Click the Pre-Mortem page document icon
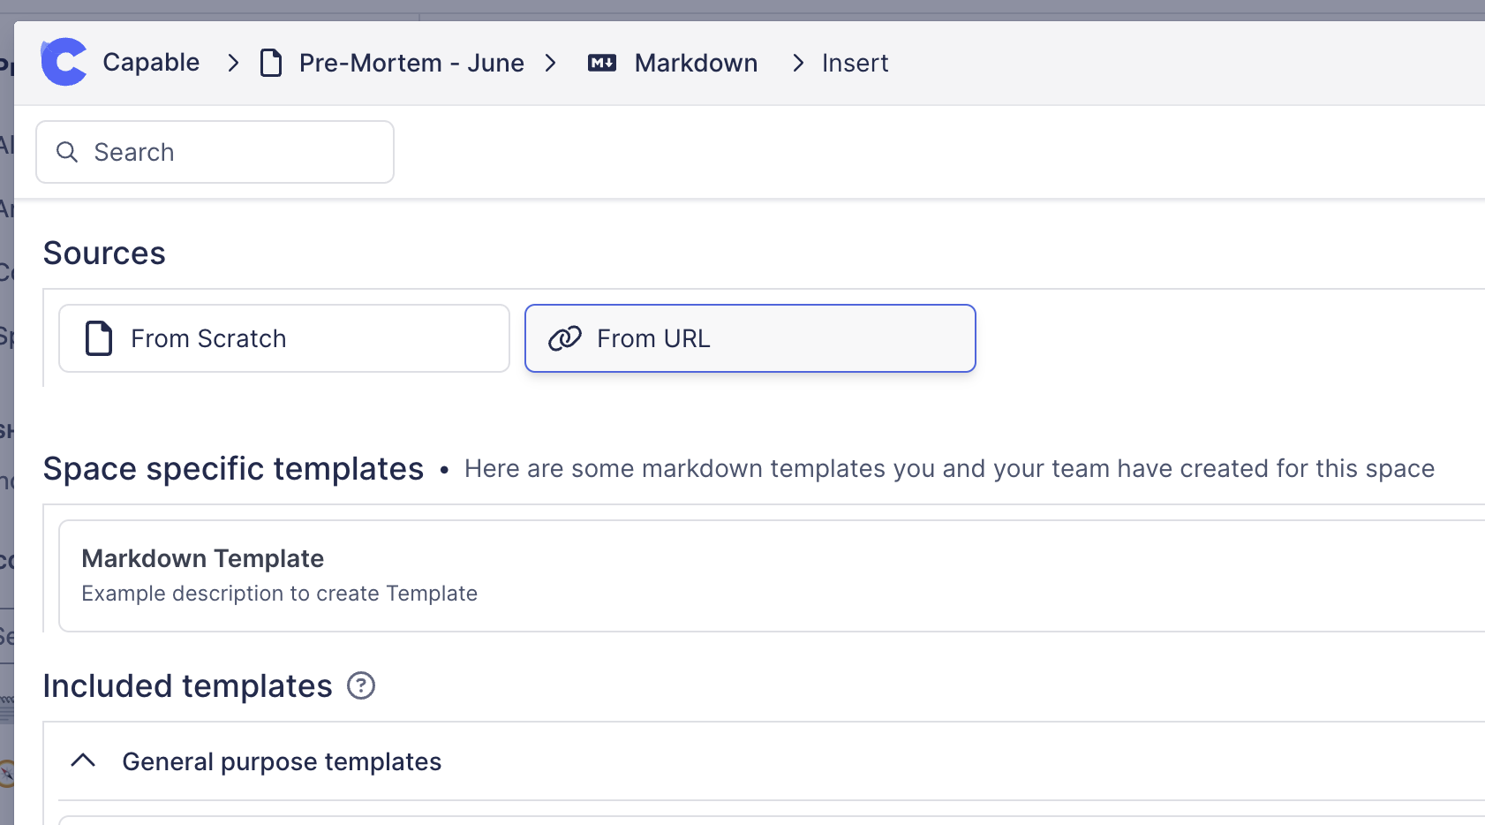The width and height of the screenshot is (1485, 825). click(x=271, y=64)
